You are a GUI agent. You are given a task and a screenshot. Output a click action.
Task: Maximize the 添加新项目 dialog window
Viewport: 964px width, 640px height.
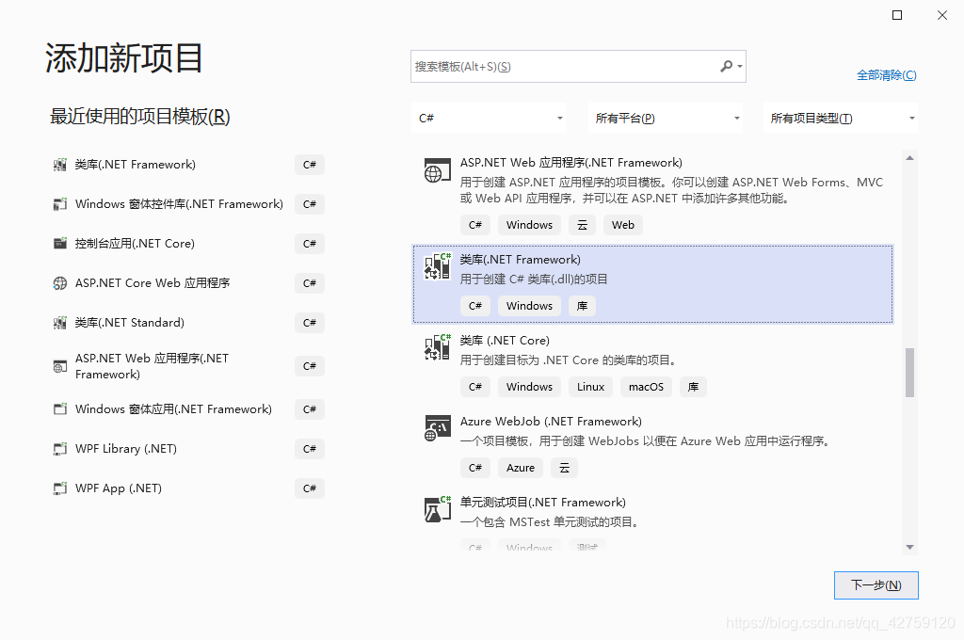897,15
